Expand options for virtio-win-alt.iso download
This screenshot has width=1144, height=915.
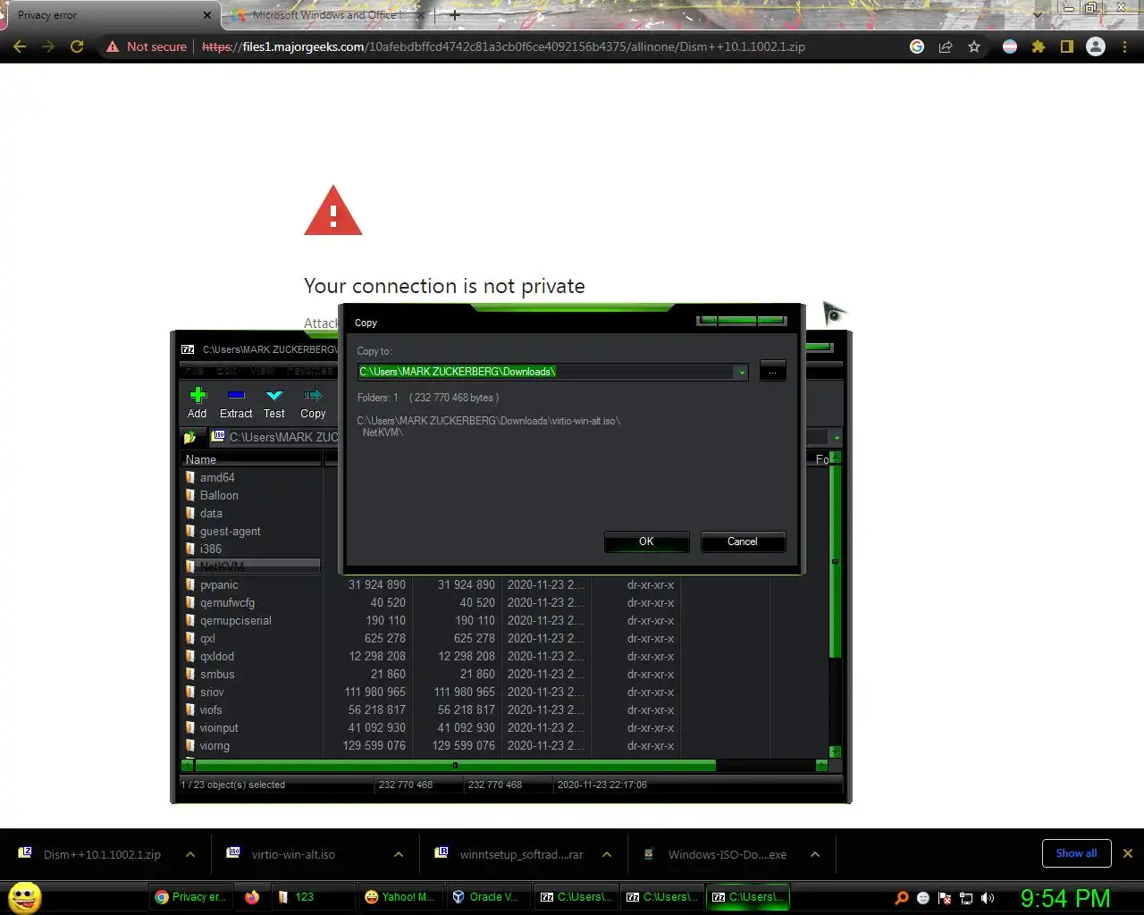coord(399,854)
